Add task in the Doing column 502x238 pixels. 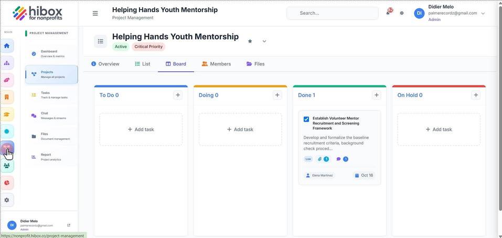pyautogui.click(x=240, y=129)
